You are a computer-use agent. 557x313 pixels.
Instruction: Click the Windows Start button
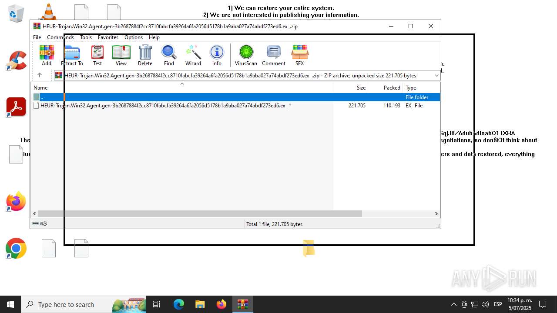pos(10,304)
